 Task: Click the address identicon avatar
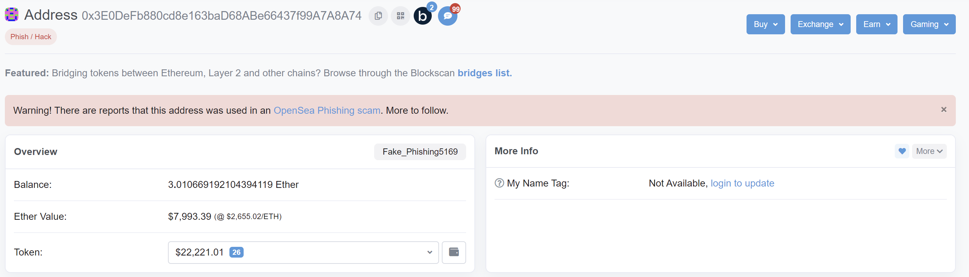(12, 15)
